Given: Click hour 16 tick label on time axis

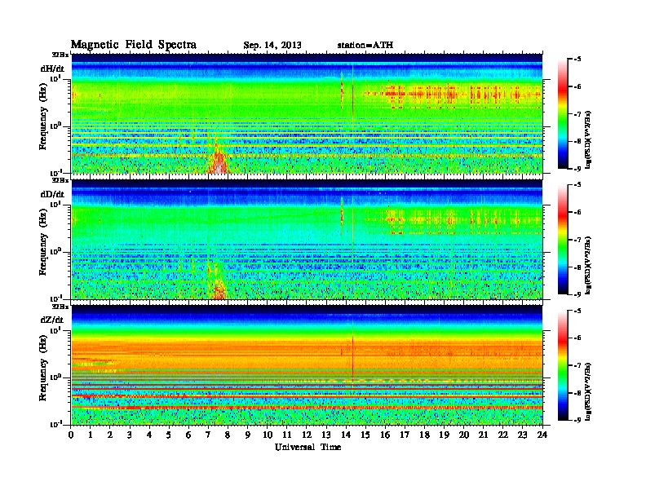Looking at the screenshot, I should point(385,435).
